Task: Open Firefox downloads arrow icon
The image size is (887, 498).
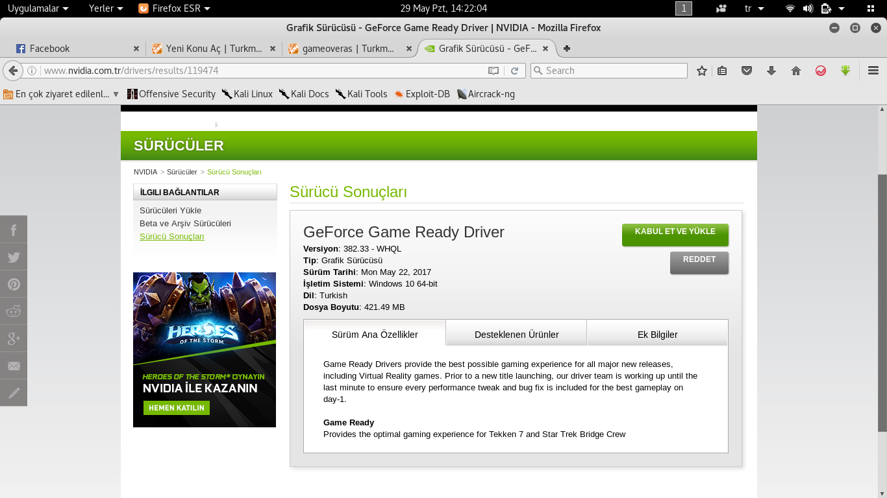Action: pos(771,71)
